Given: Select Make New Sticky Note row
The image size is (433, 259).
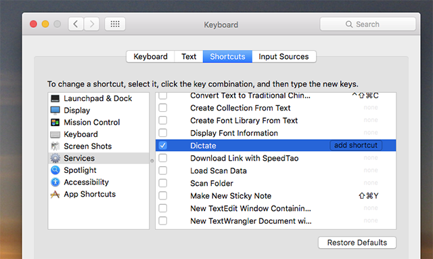Looking at the screenshot, I should point(275,196).
